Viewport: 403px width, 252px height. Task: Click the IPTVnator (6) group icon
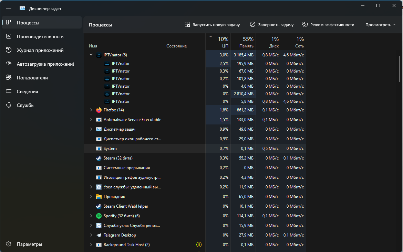pos(99,55)
